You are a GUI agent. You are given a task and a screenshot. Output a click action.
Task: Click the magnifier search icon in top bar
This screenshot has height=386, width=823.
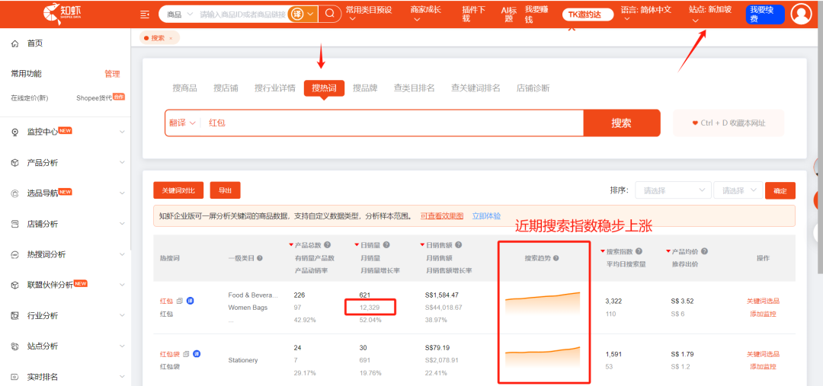tap(330, 14)
